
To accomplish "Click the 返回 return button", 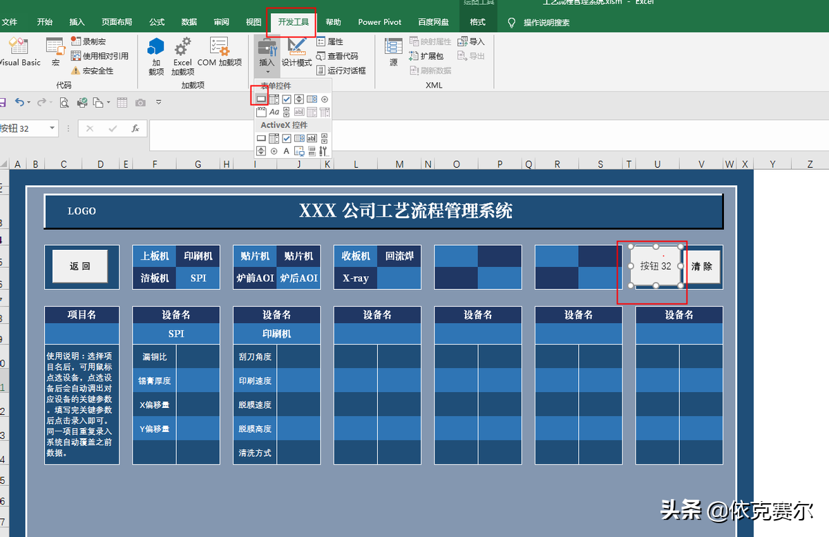I will click(x=80, y=266).
